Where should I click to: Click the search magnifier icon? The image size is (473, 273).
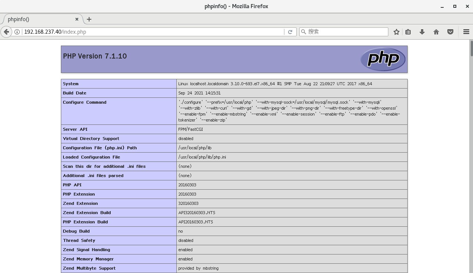(x=303, y=32)
